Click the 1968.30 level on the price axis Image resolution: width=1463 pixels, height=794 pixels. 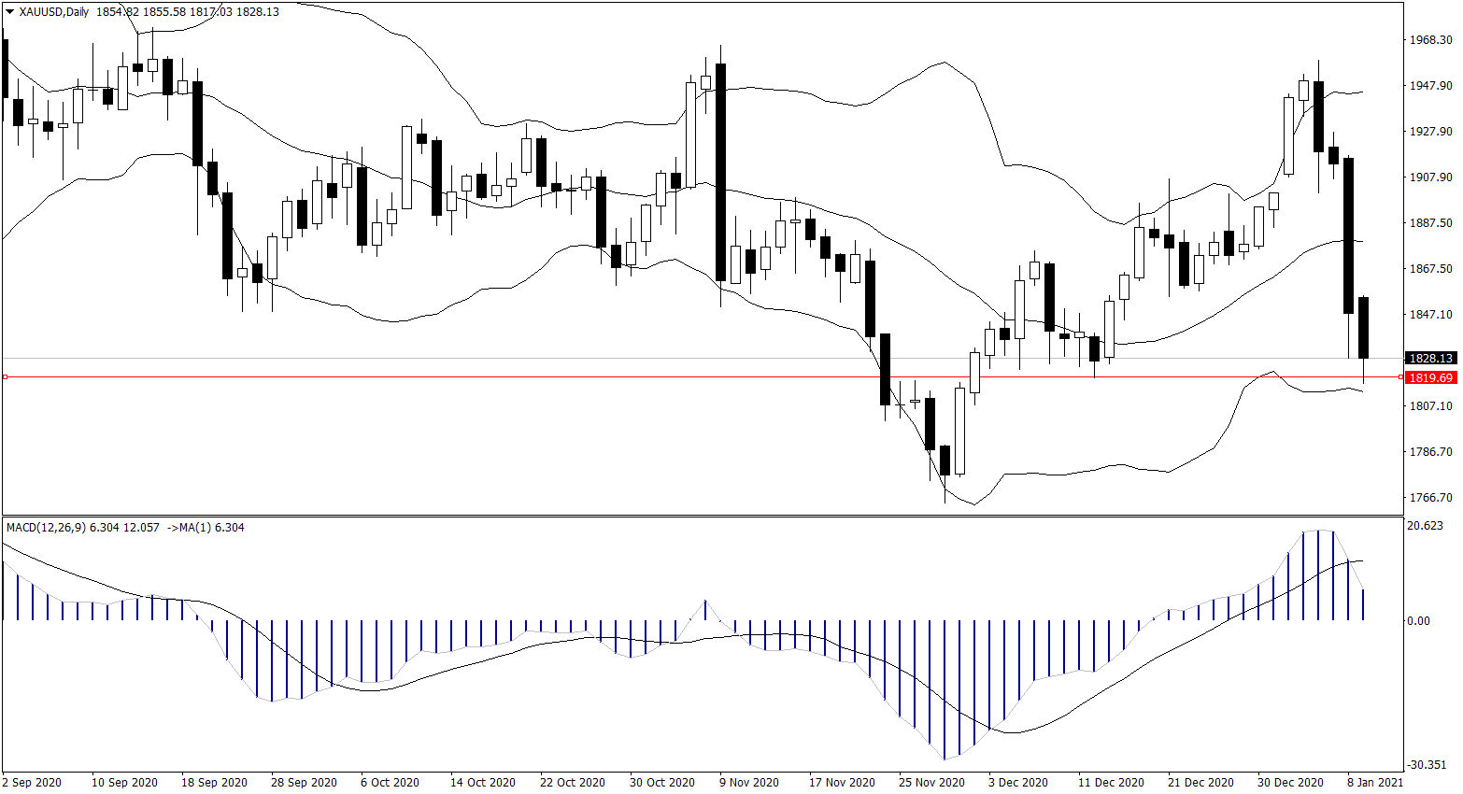[1430, 40]
